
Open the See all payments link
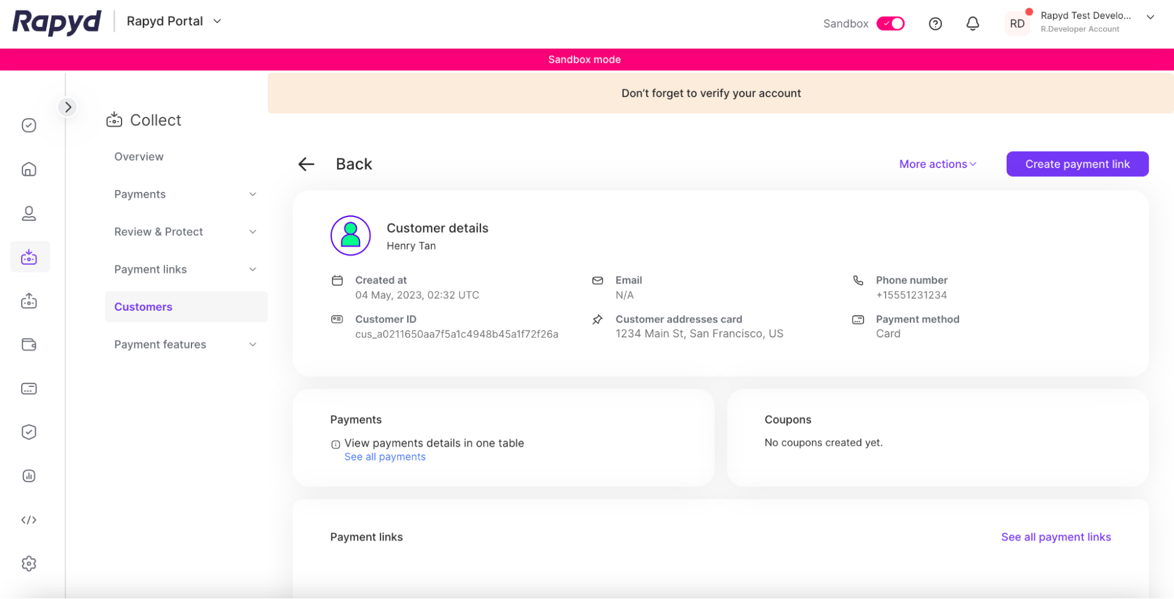pyautogui.click(x=385, y=457)
